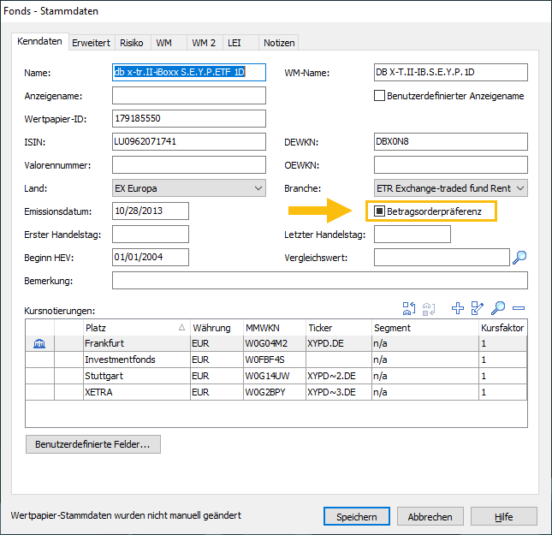Open Benutzerdefinierte Felder dialog
This screenshot has height=535, width=552.
point(92,445)
